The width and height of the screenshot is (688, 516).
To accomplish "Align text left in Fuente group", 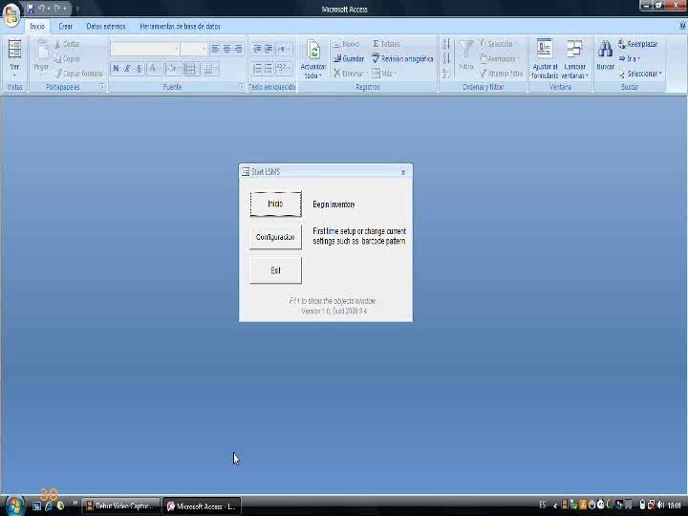I will point(215,49).
